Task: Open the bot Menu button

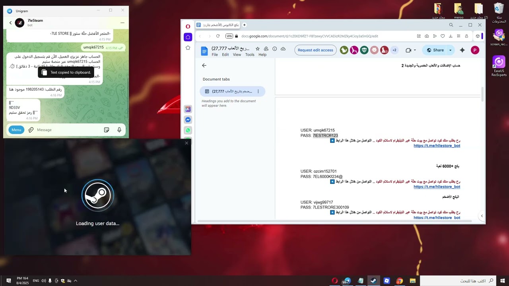Action: (16, 130)
